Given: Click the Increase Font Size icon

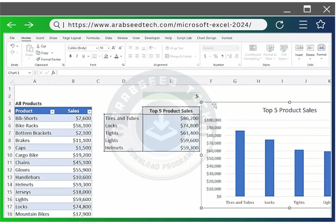Looking at the screenshot, I should click(x=114, y=48).
